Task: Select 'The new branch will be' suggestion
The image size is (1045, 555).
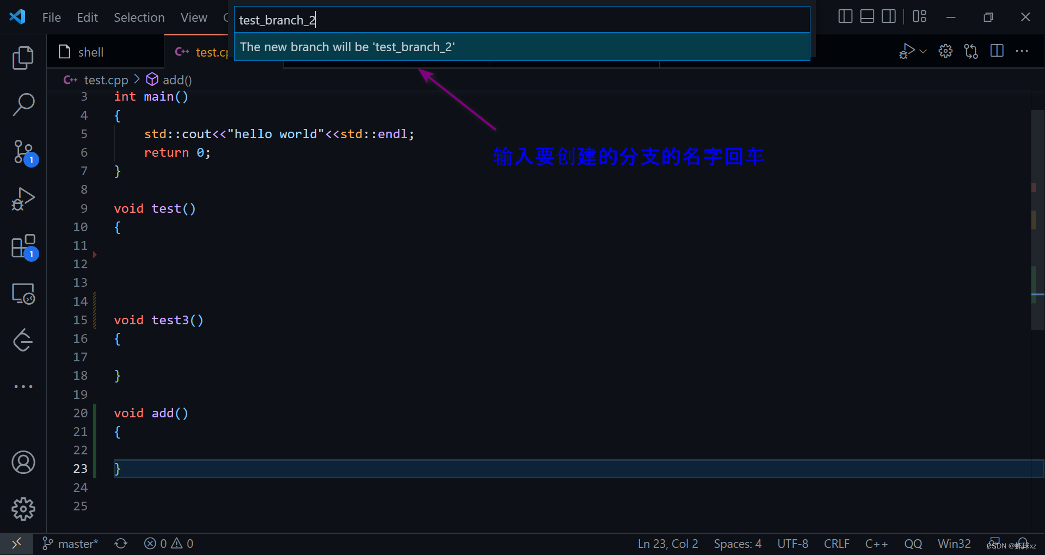Action: click(x=522, y=47)
